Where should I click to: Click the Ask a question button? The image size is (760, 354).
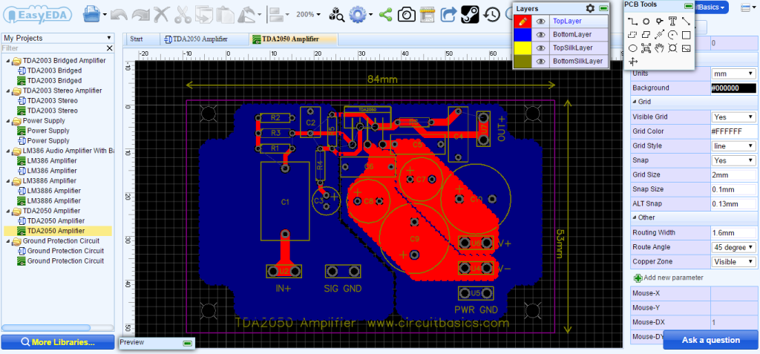point(710,340)
